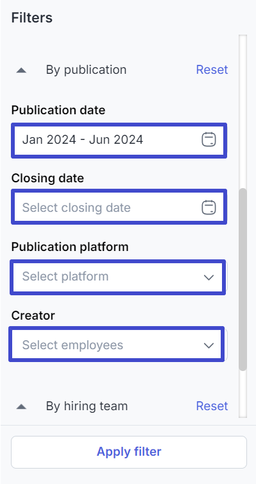
Task: Click chevron arrow in Select platform dropdown
Action: 209,277
